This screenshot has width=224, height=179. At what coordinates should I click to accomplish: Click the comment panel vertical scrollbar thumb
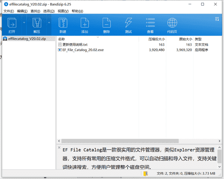(x=219, y=156)
